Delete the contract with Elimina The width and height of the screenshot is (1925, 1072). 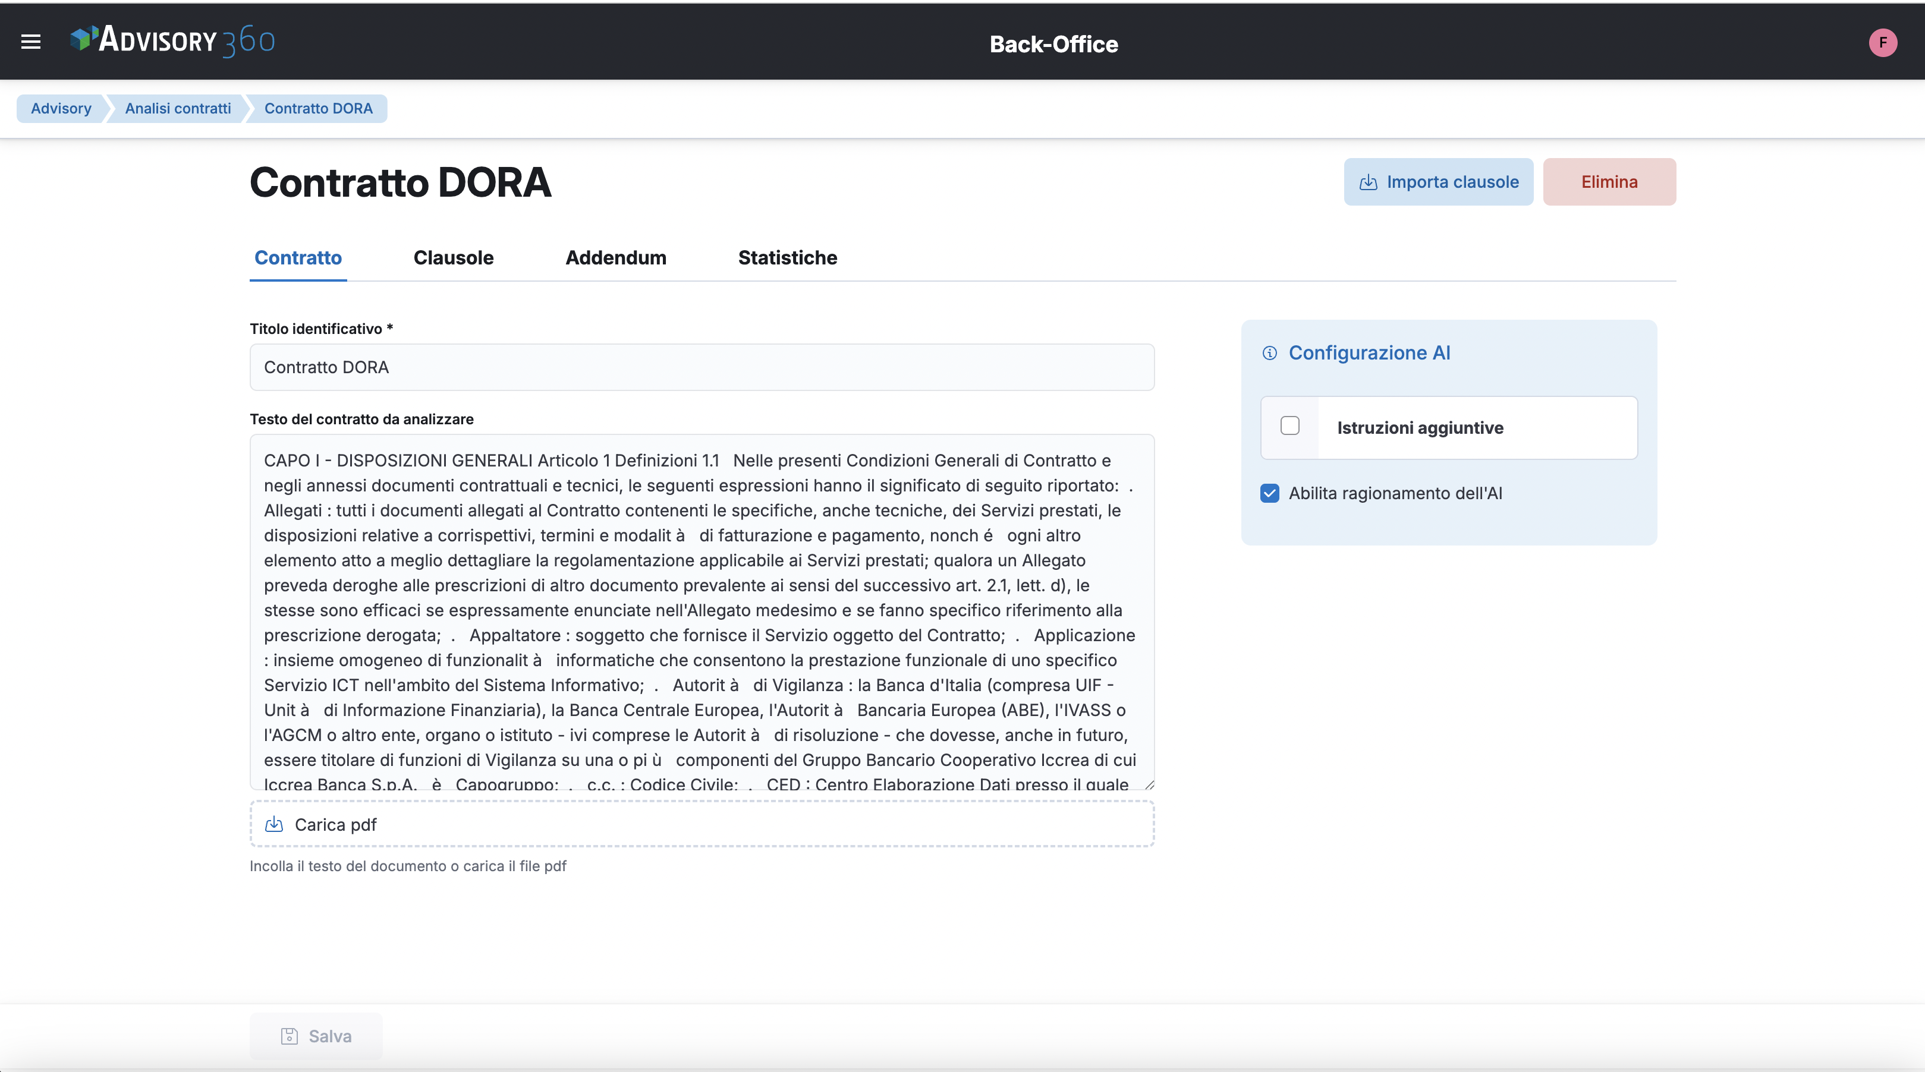[x=1610, y=181]
